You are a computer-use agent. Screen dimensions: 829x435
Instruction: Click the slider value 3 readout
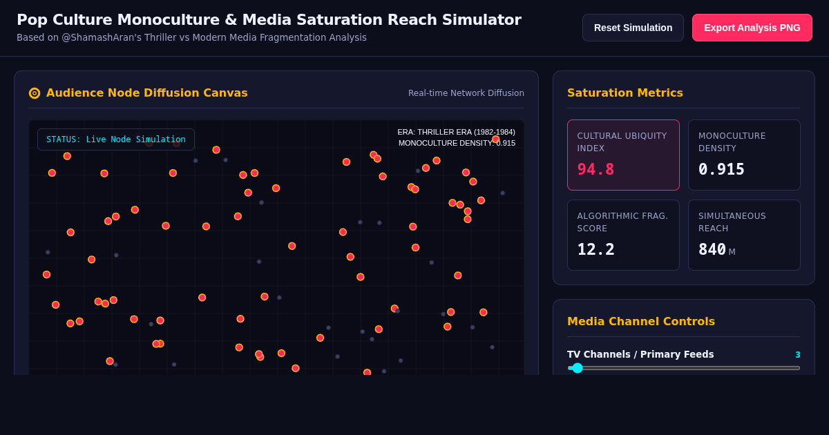(x=797, y=355)
